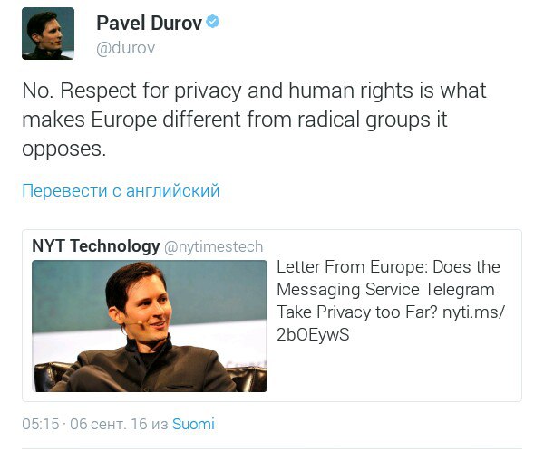This screenshot has width=544, height=451.
Task: Open Pavel Durov's profile avatar photo
Action: click(48, 34)
